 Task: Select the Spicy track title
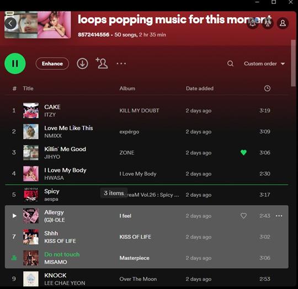point(52,191)
